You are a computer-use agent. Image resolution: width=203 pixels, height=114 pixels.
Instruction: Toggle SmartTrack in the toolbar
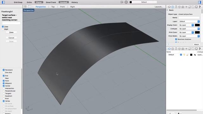51,2
